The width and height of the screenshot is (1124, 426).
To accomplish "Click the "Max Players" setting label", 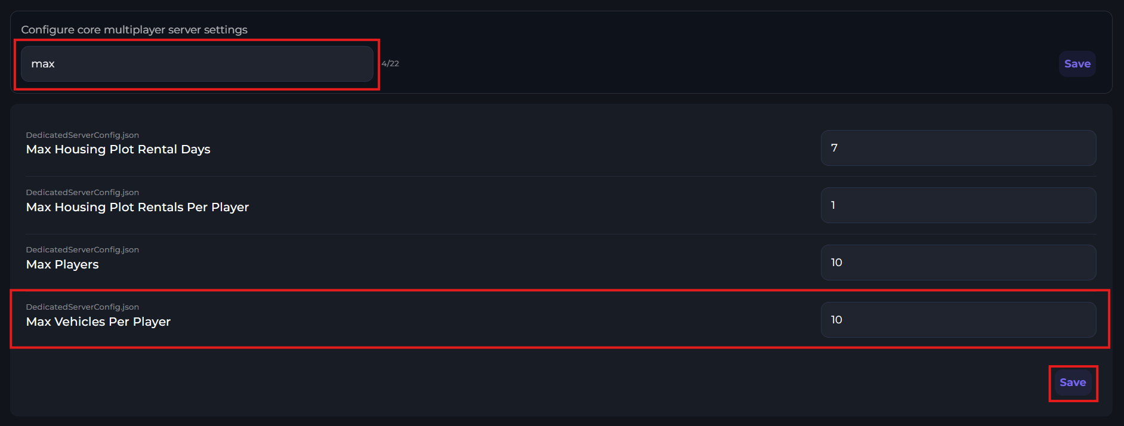I will pyautogui.click(x=63, y=264).
